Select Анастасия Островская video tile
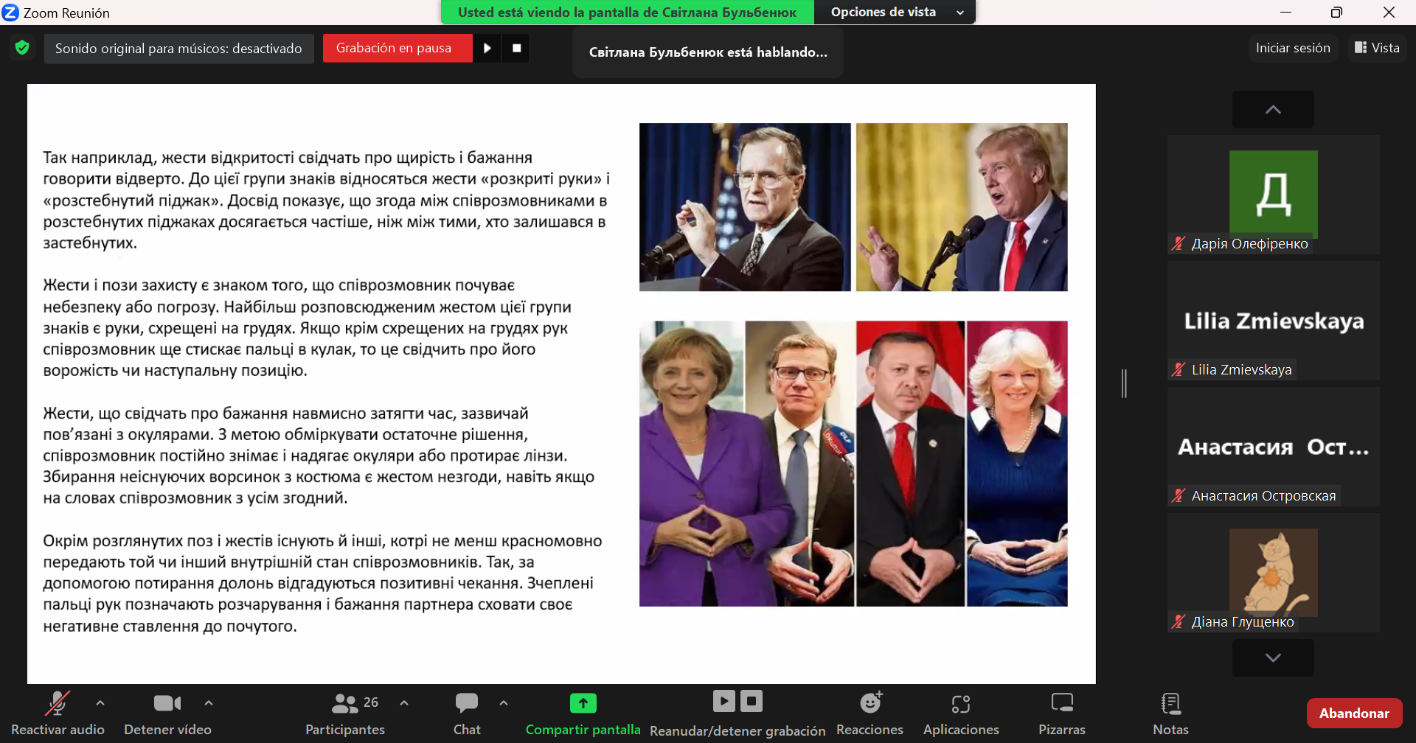The width and height of the screenshot is (1416, 743). click(1273, 447)
